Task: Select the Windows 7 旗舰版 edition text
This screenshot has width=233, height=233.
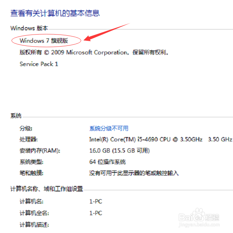Action: pyautogui.click(x=44, y=40)
